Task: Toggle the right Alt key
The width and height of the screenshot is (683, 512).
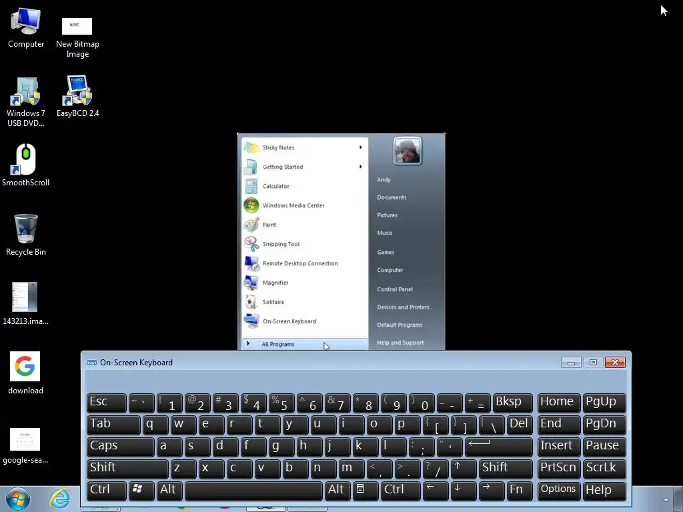Action: (x=337, y=490)
